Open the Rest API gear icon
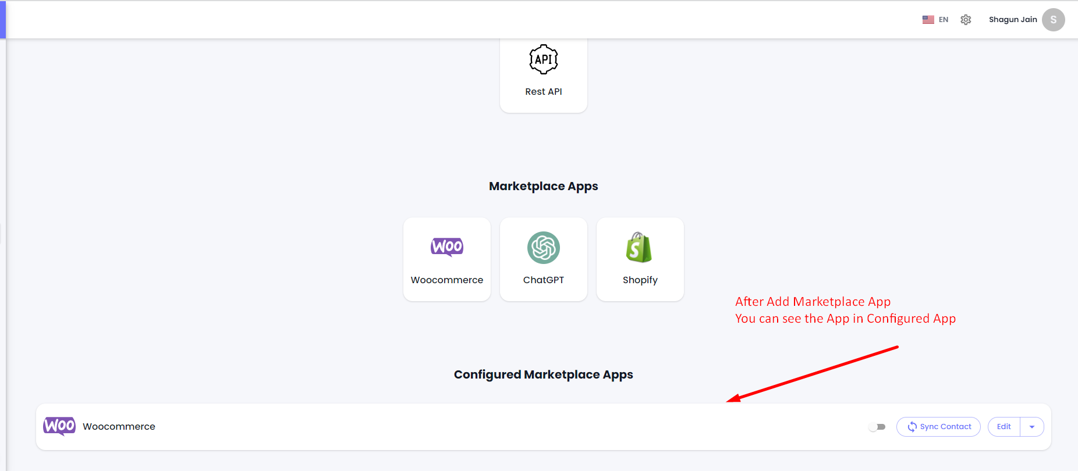The height and width of the screenshot is (471, 1078). pyautogui.click(x=543, y=59)
